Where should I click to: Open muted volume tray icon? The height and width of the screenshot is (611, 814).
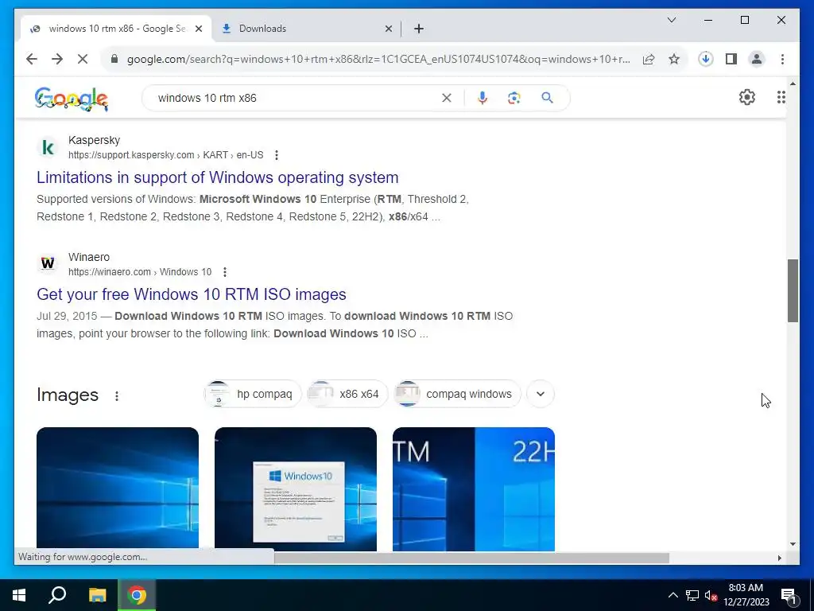[711, 595]
